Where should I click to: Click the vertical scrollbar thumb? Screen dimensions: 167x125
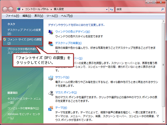pyautogui.click(x=163, y=65)
